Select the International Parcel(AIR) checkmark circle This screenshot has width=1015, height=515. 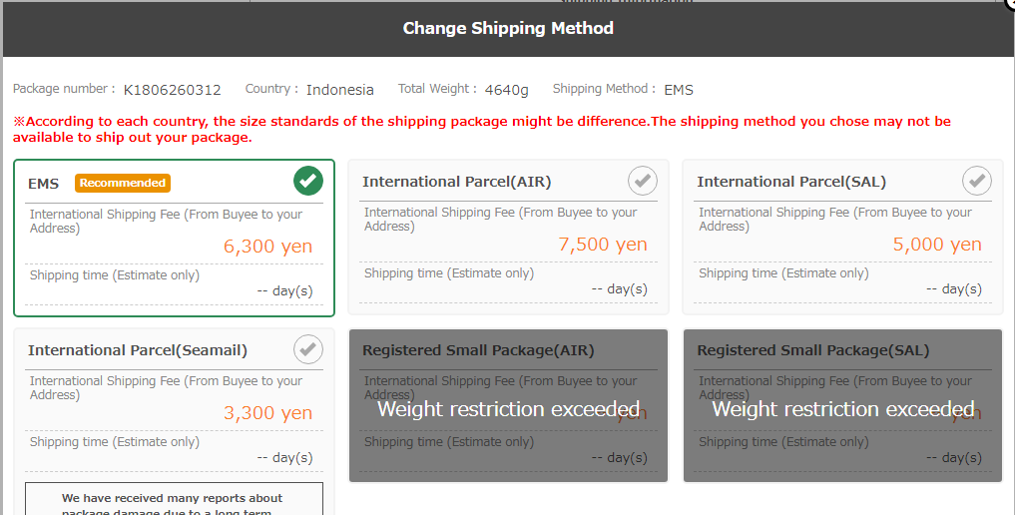coord(643,181)
